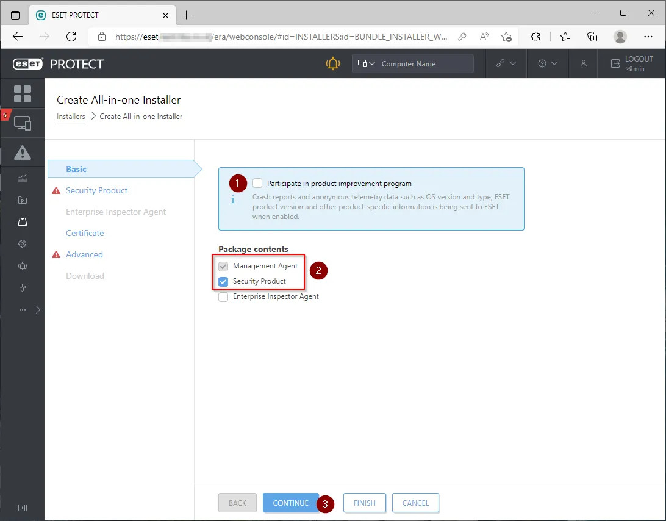This screenshot has width=666, height=521.
Task: Enable Participate in product improvement program checkbox
Action: 257,183
